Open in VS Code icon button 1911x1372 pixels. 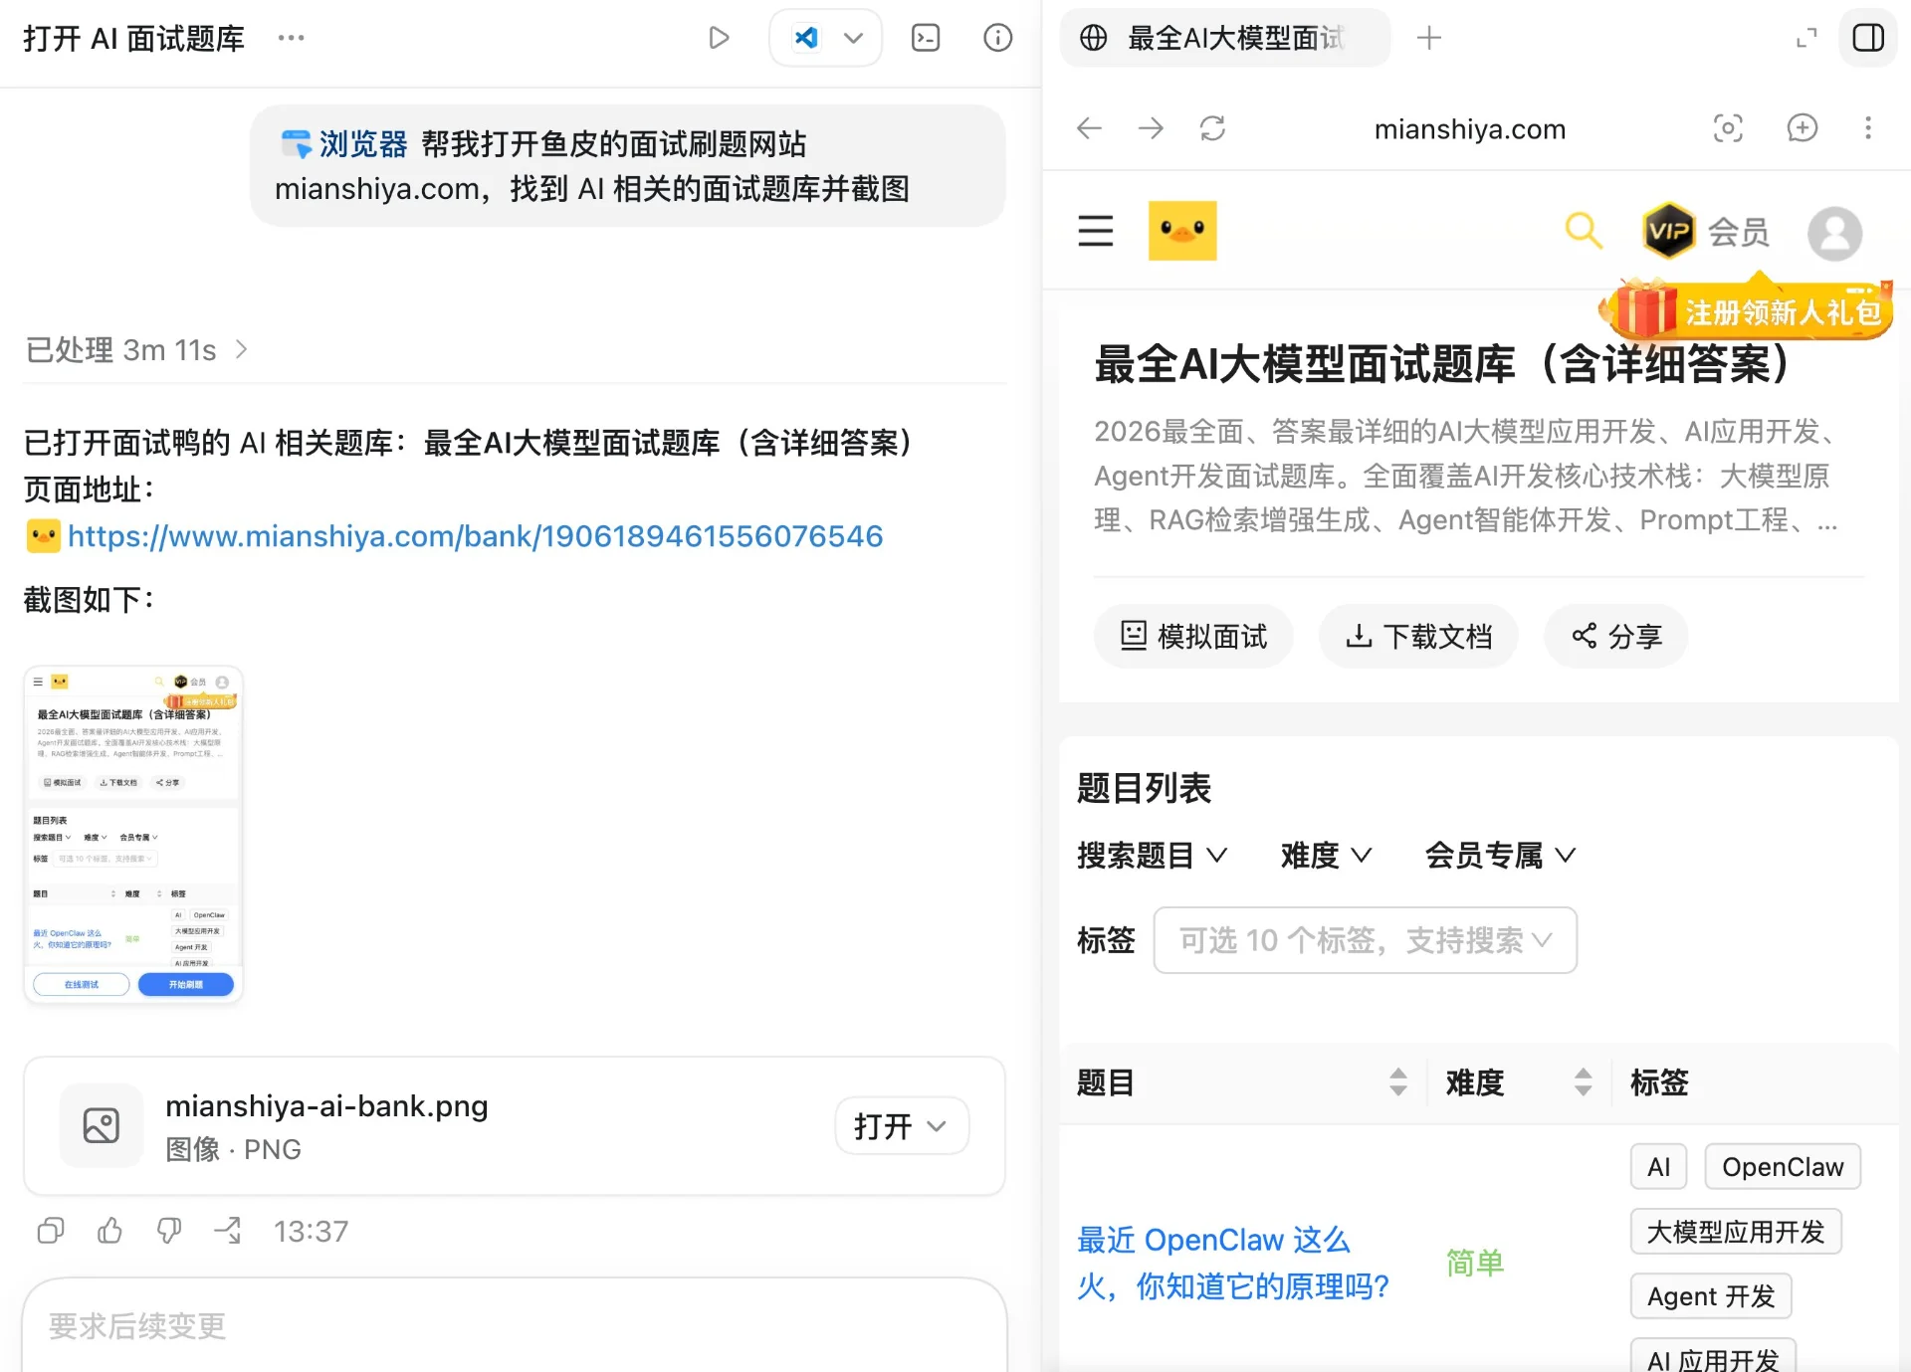[x=805, y=38]
